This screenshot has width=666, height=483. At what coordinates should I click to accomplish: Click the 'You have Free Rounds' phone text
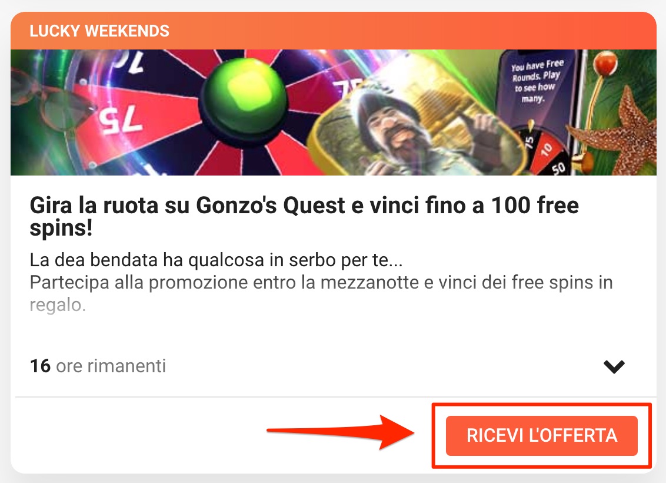click(536, 81)
